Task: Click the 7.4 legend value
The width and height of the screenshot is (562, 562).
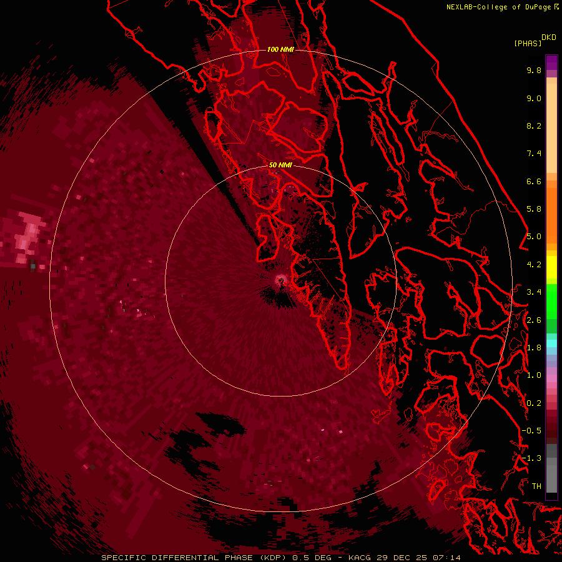Action: click(x=534, y=154)
